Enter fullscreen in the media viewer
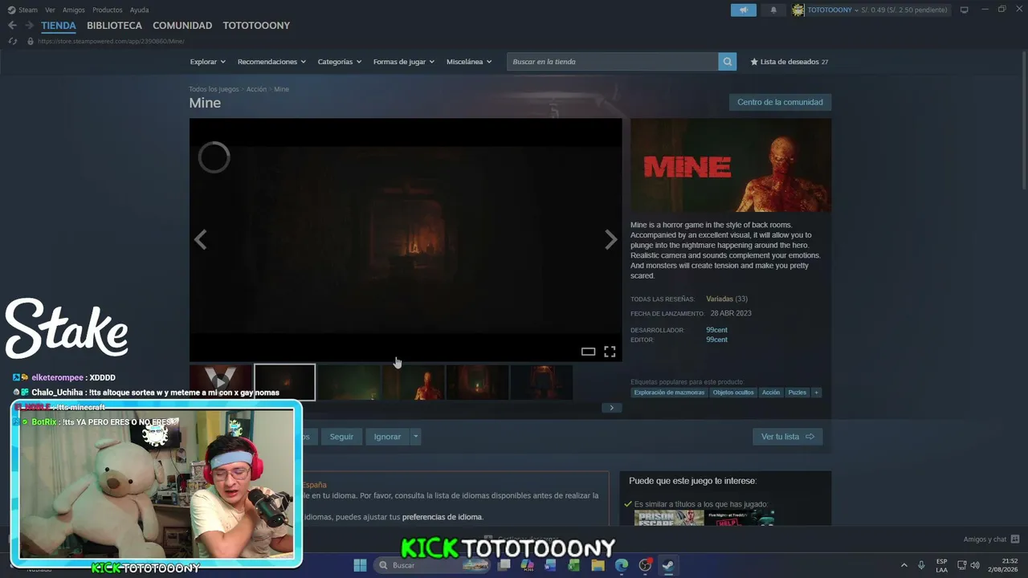The height and width of the screenshot is (578, 1028). [x=610, y=352]
